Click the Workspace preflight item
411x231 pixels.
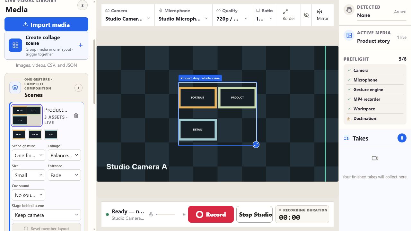pos(375,109)
